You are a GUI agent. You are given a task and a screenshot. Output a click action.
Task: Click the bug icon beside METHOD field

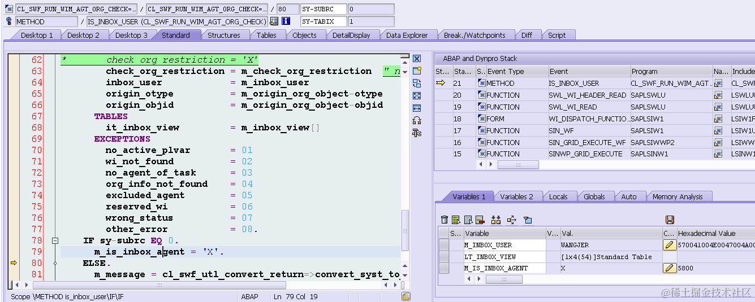[8, 21]
